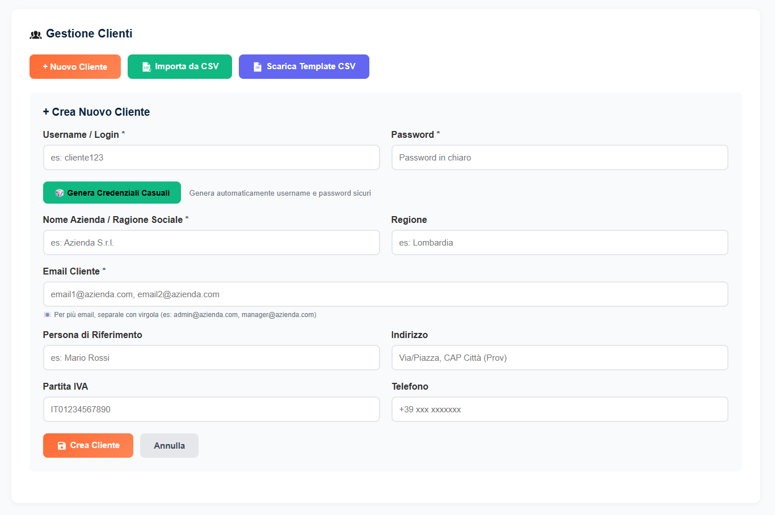Select the Nome Azienda input field

pos(211,242)
